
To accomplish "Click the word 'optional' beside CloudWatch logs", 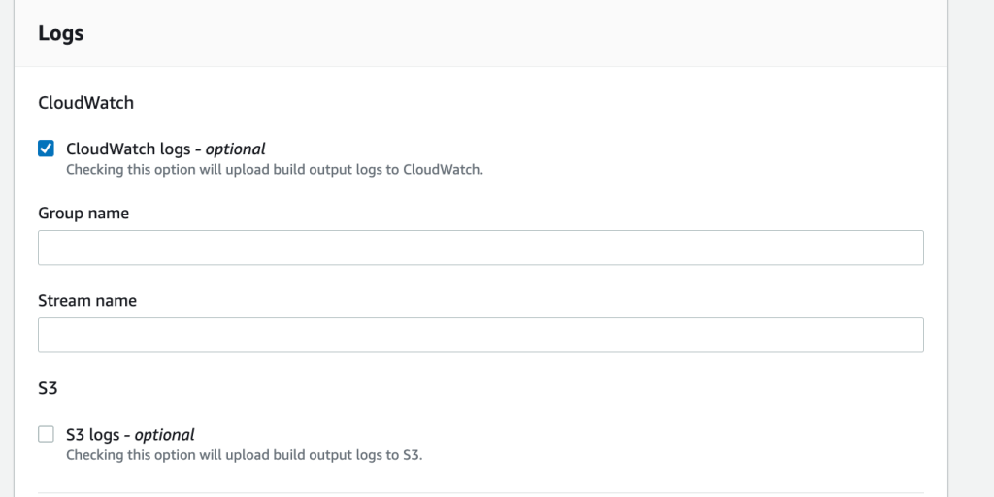I will [235, 149].
